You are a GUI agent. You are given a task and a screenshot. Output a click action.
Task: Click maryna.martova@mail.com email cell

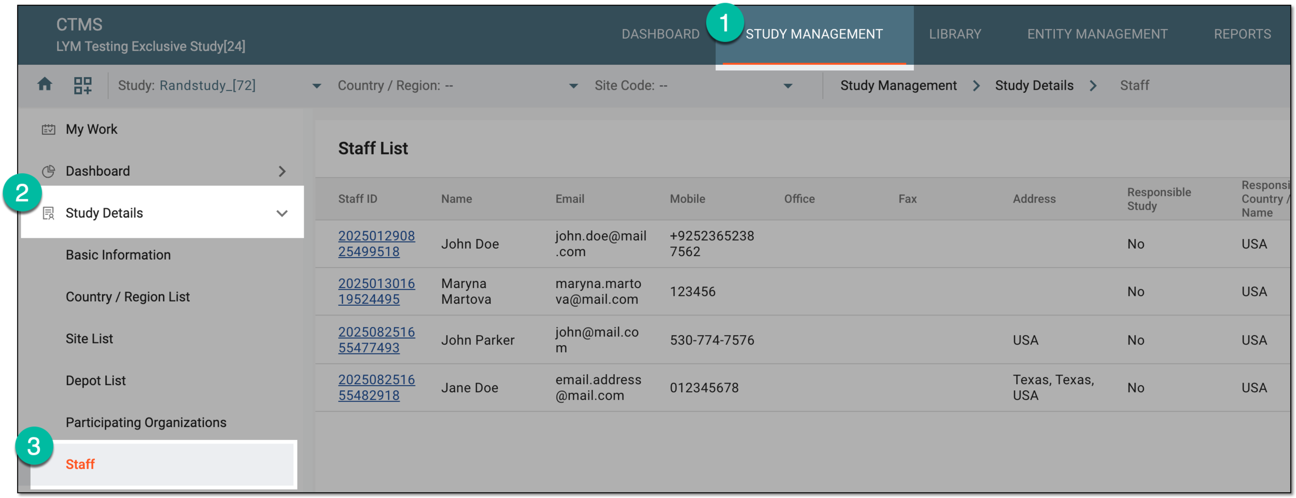tap(598, 291)
